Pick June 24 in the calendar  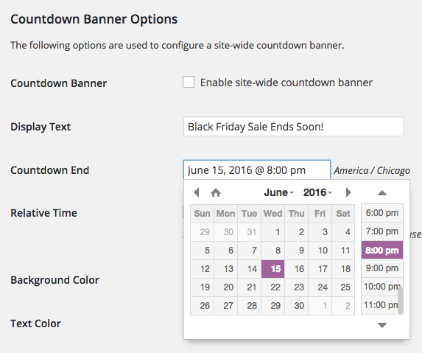[320, 287]
